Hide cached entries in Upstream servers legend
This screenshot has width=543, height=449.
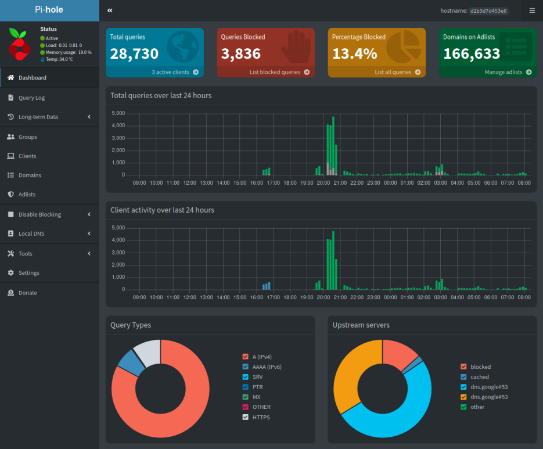click(463, 376)
